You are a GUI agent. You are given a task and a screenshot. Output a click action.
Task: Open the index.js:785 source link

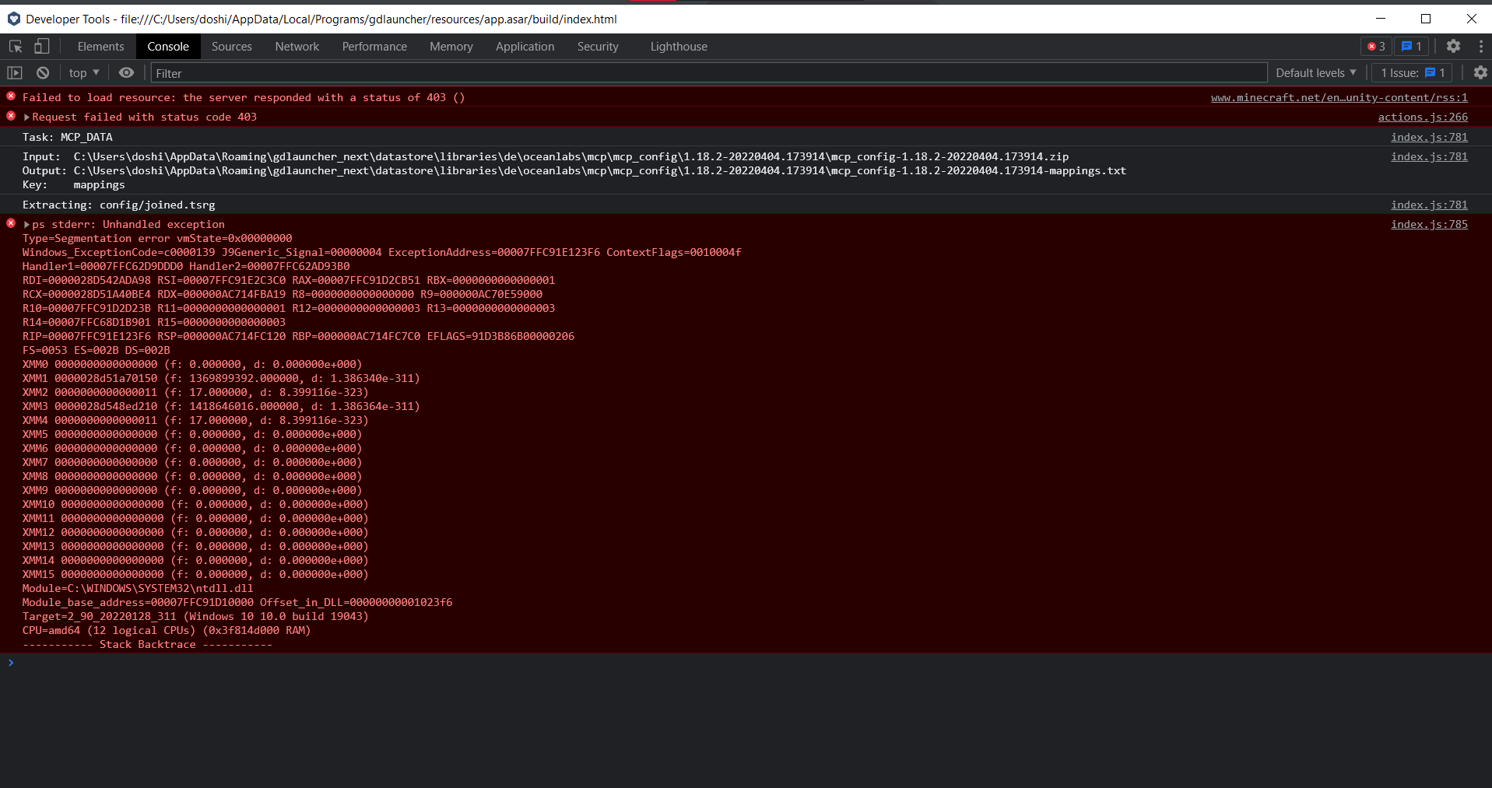[x=1429, y=224]
